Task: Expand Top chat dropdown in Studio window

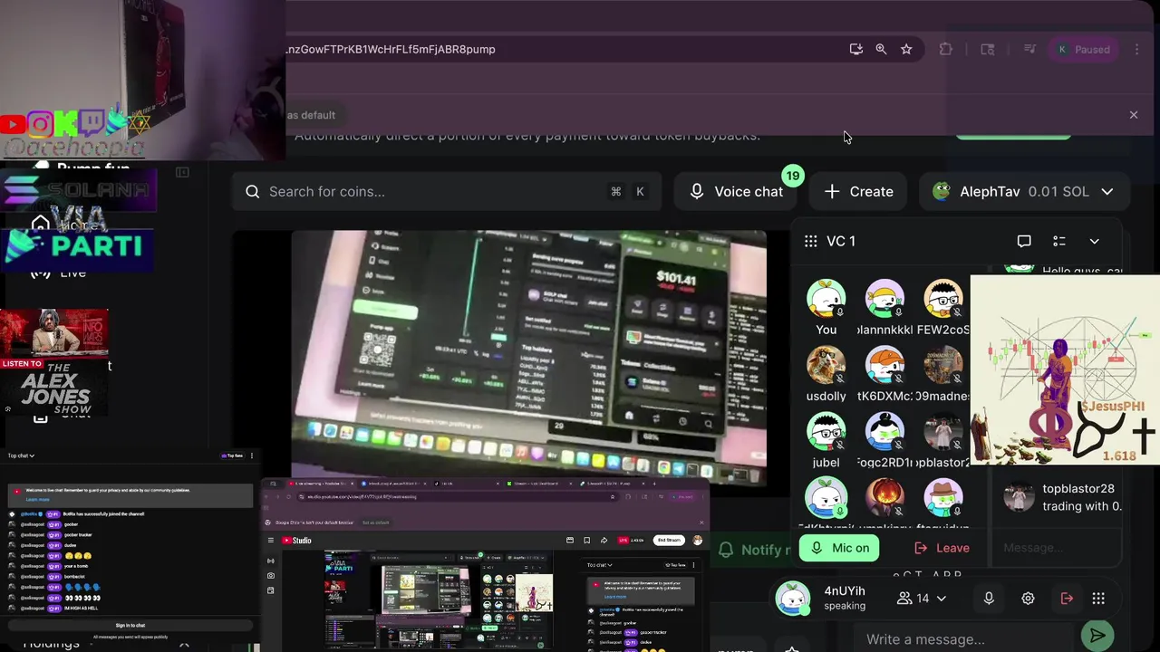Action: click(599, 565)
